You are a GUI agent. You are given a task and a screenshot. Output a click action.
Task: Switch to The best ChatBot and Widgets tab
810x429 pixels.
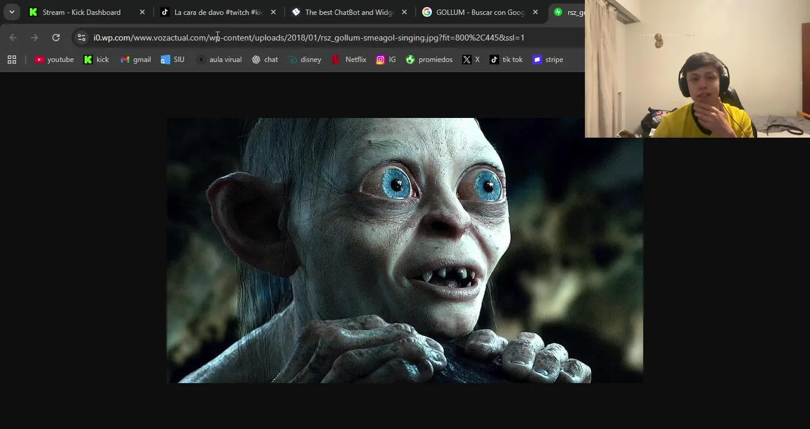point(350,12)
